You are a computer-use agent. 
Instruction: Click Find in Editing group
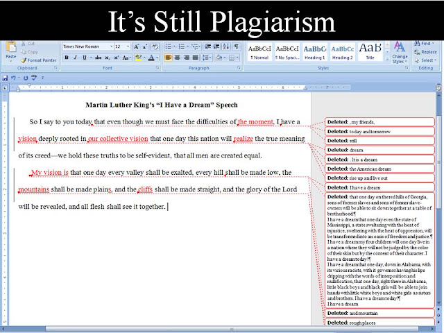click(422, 44)
